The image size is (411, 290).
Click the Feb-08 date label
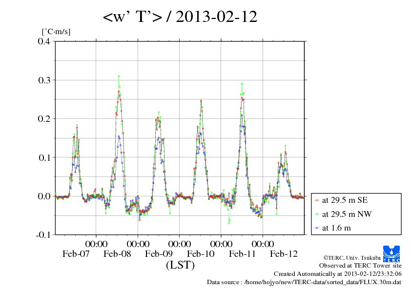point(117,253)
